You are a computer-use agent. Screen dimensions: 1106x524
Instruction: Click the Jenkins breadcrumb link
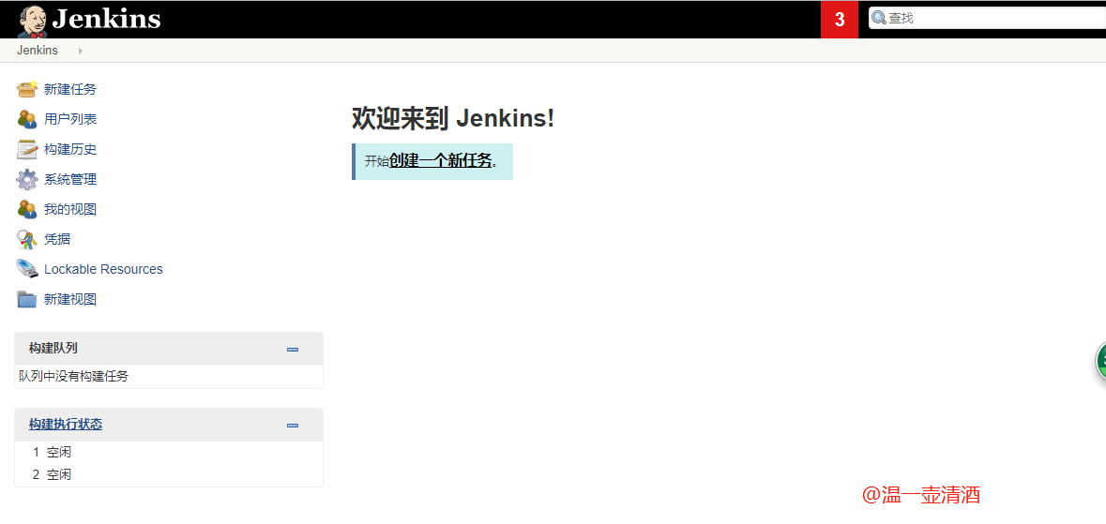tap(38, 51)
